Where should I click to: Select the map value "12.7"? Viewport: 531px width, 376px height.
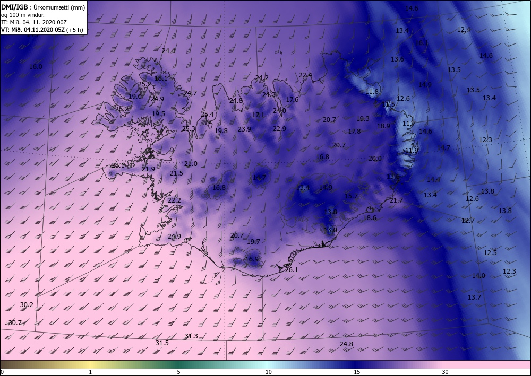(468, 221)
